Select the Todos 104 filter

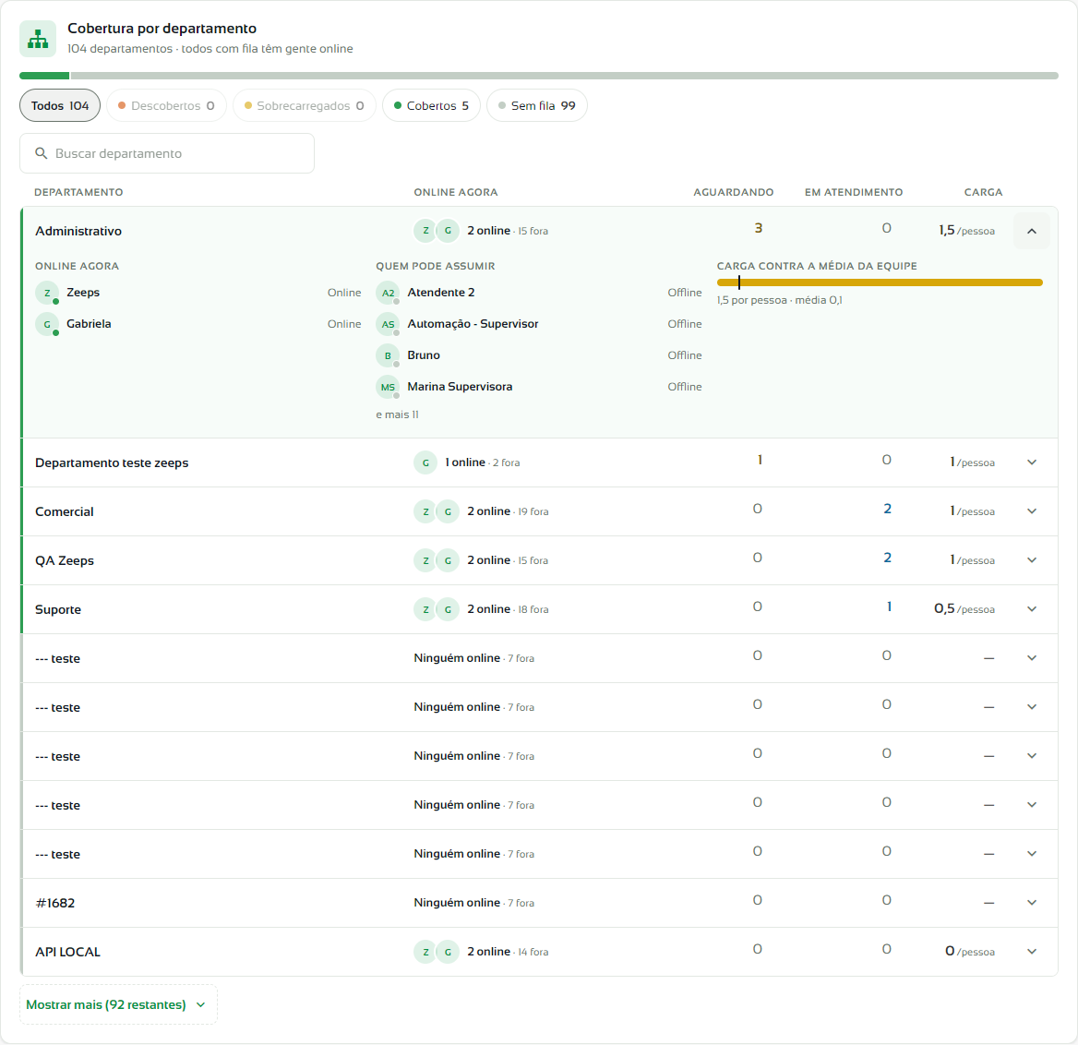point(60,106)
